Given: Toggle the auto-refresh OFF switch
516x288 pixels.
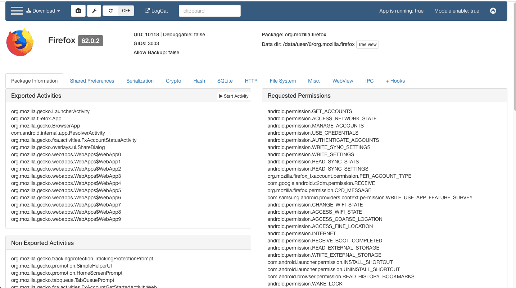Looking at the screenshot, I should pos(126,11).
